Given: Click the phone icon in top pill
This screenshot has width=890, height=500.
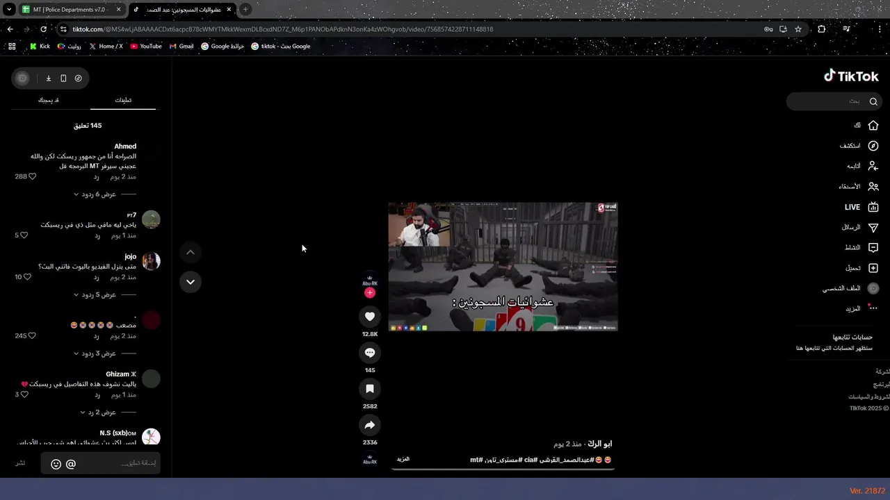Looking at the screenshot, I should pos(63,78).
